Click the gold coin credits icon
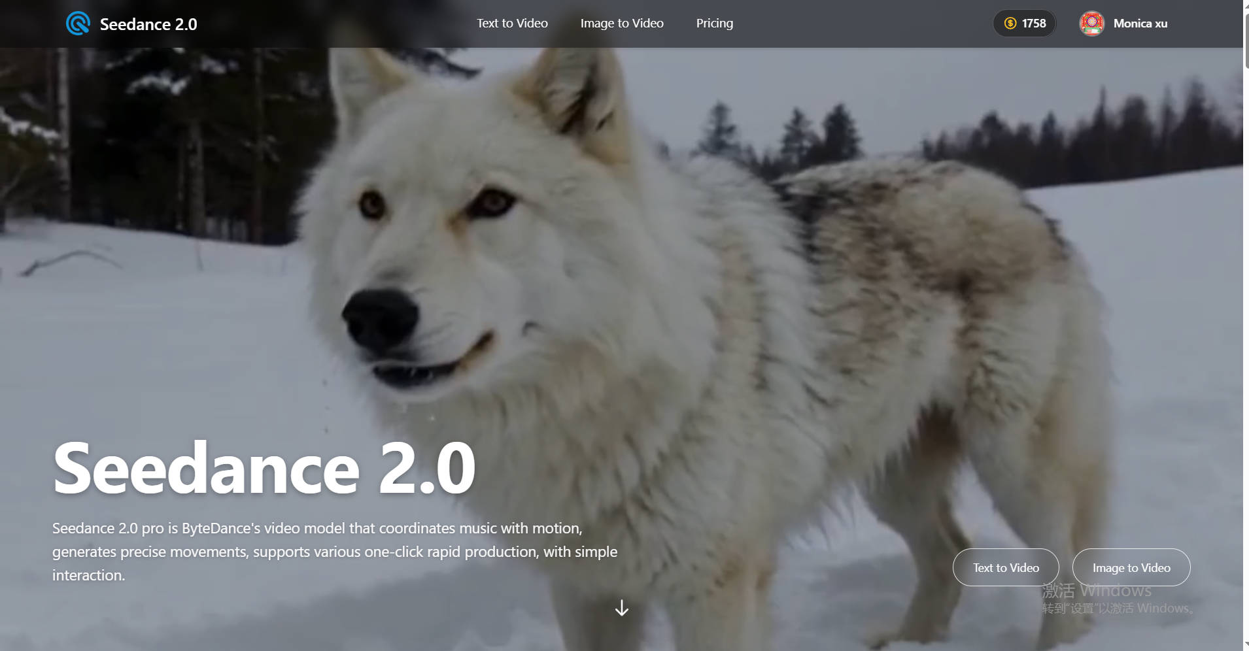Screen dimensions: 1249x651 click(1010, 24)
